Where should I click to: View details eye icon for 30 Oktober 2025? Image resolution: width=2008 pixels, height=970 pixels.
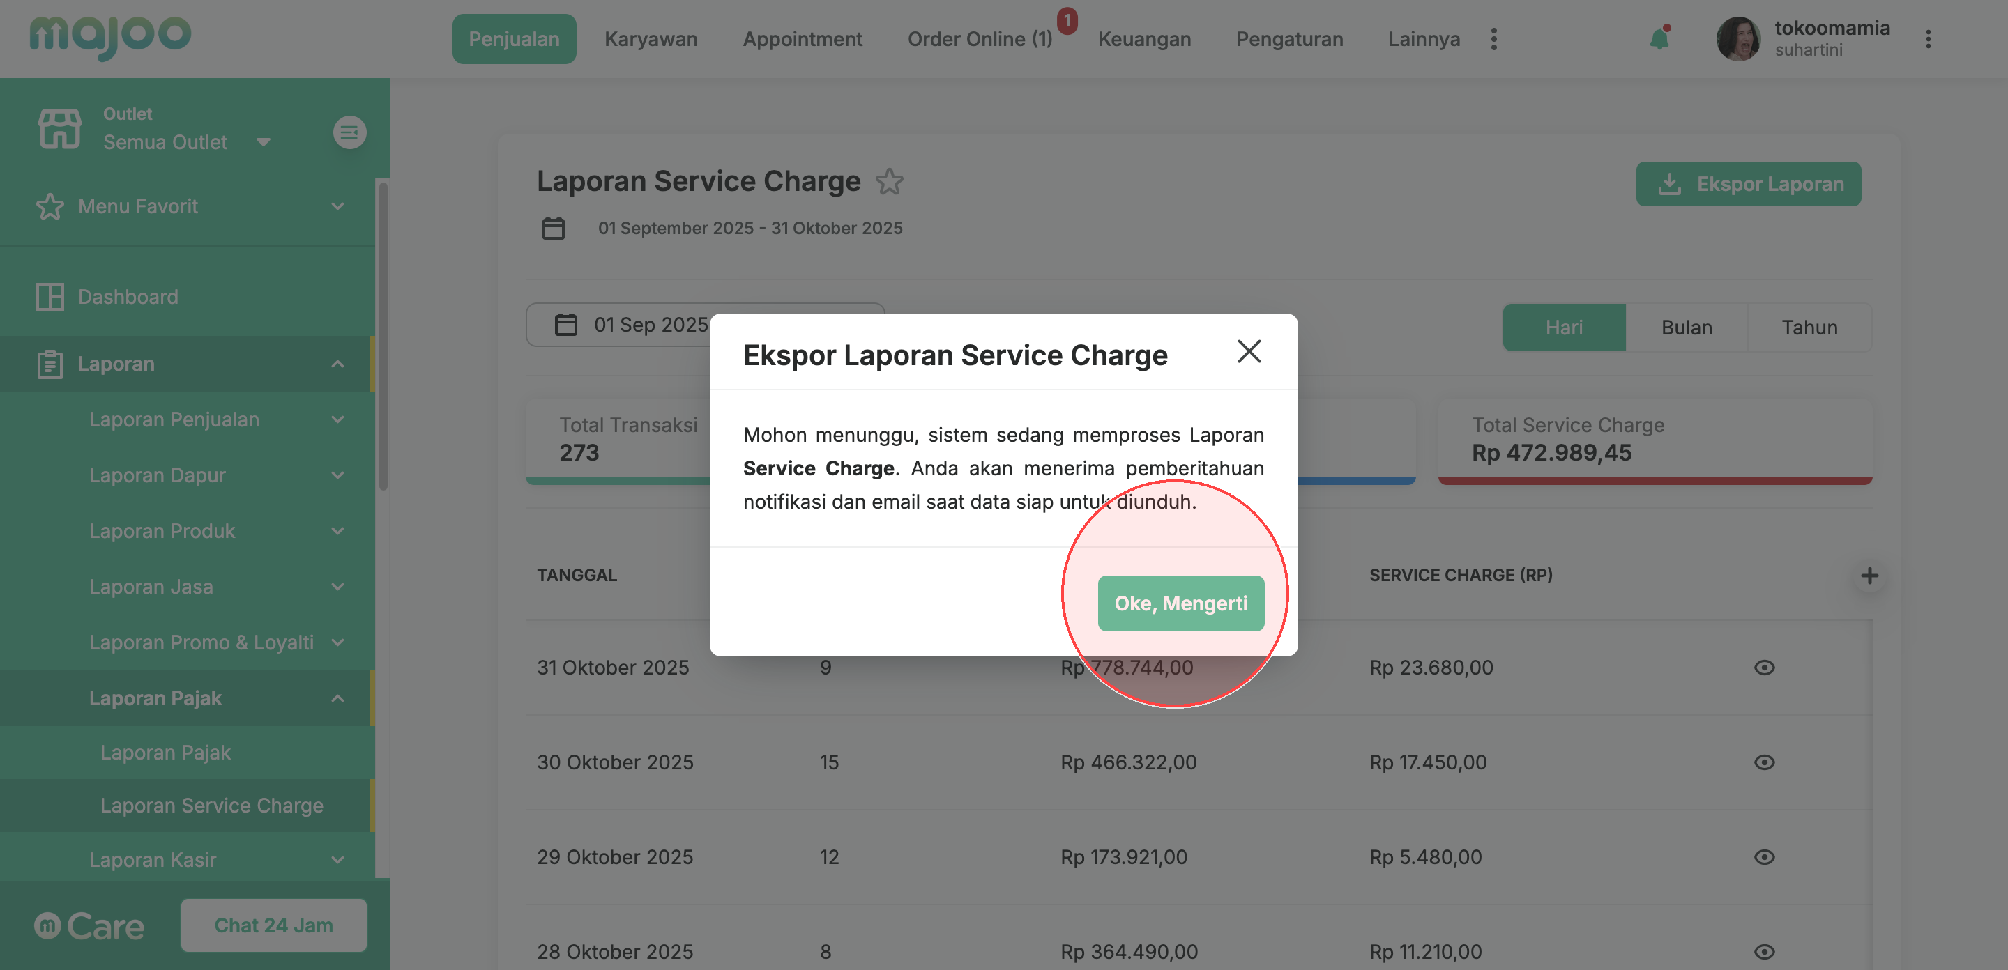click(1764, 762)
